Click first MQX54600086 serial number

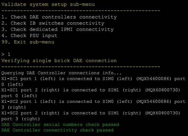154,79
